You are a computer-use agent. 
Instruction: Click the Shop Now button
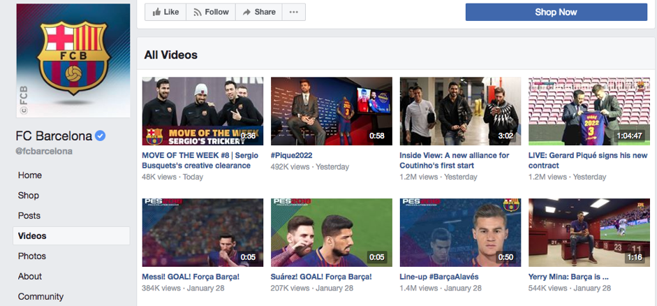(556, 12)
